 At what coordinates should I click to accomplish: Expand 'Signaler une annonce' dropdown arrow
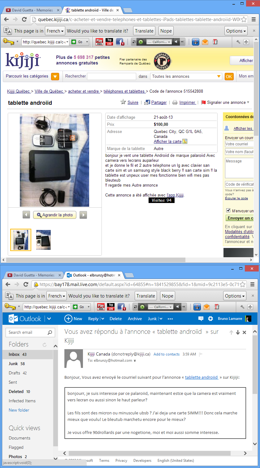pyautogui.click(x=248, y=102)
